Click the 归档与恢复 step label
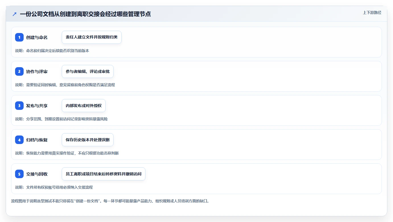 [x=37, y=140]
